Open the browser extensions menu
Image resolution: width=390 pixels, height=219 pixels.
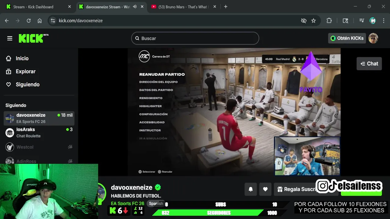[329, 21]
